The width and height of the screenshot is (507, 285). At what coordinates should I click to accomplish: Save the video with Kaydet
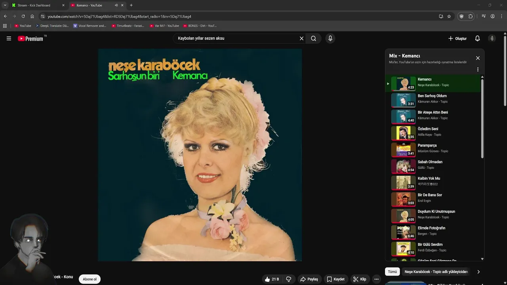tap(335, 279)
